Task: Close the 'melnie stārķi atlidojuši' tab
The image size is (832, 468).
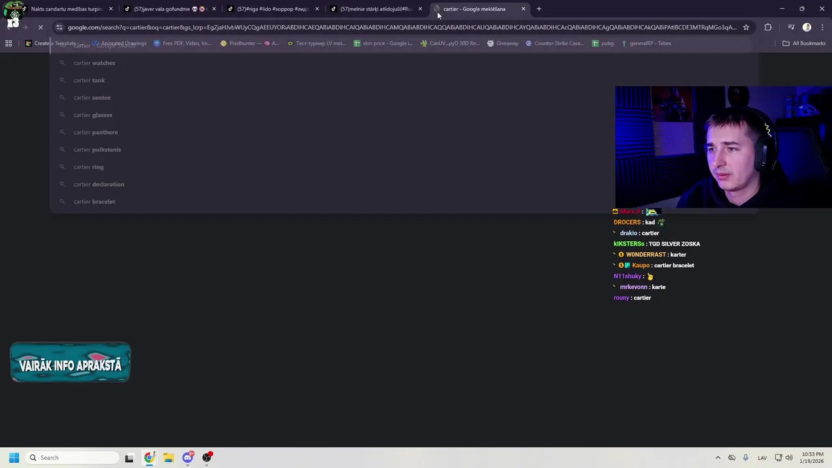Action: coord(420,9)
